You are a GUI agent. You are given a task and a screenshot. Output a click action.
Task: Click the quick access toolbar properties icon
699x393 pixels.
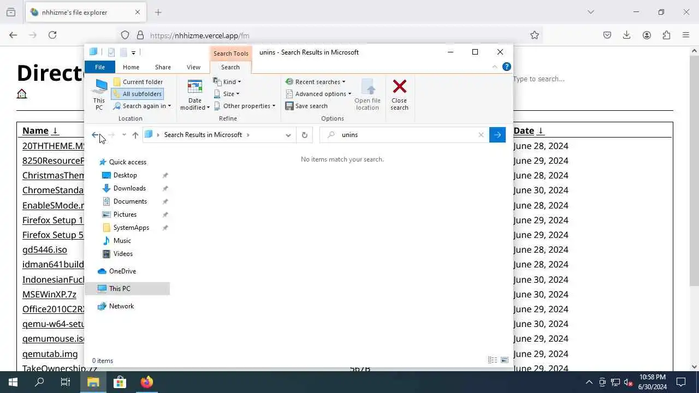tap(111, 52)
